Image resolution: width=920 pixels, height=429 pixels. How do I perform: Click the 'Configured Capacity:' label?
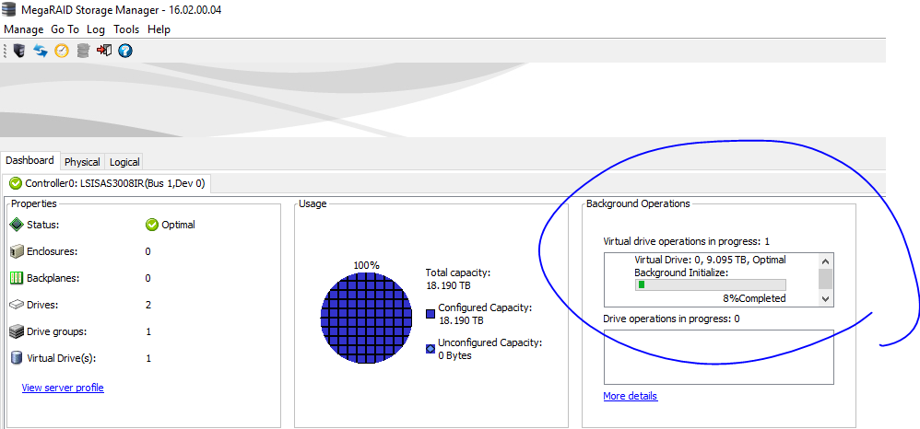485,307
